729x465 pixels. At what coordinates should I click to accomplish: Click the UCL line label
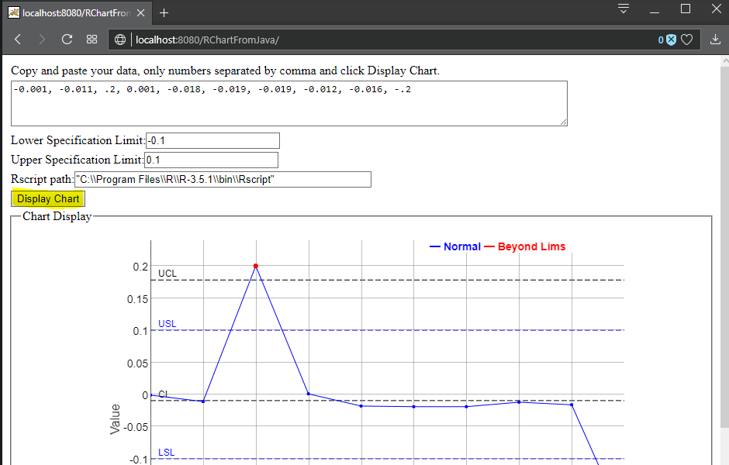168,274
